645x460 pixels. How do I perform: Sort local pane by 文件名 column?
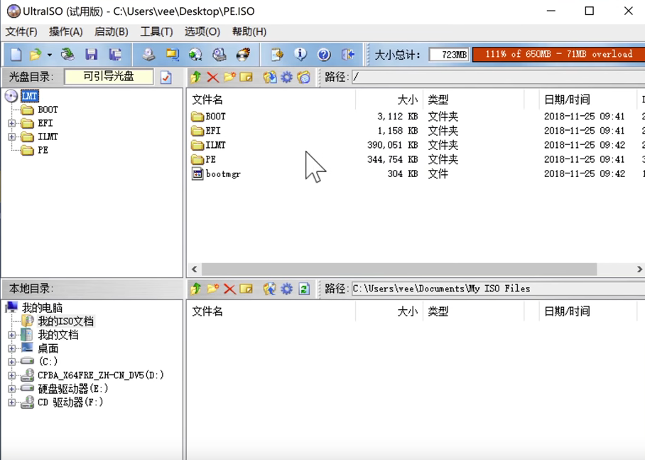pos(271,311)
